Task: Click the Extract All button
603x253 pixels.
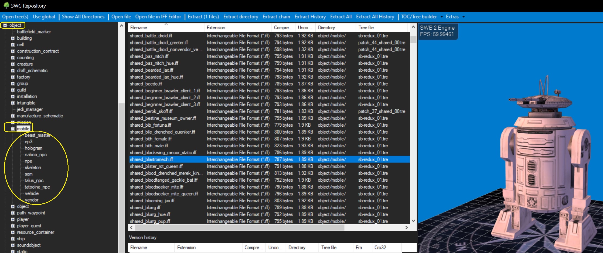Action: [341, 17]
